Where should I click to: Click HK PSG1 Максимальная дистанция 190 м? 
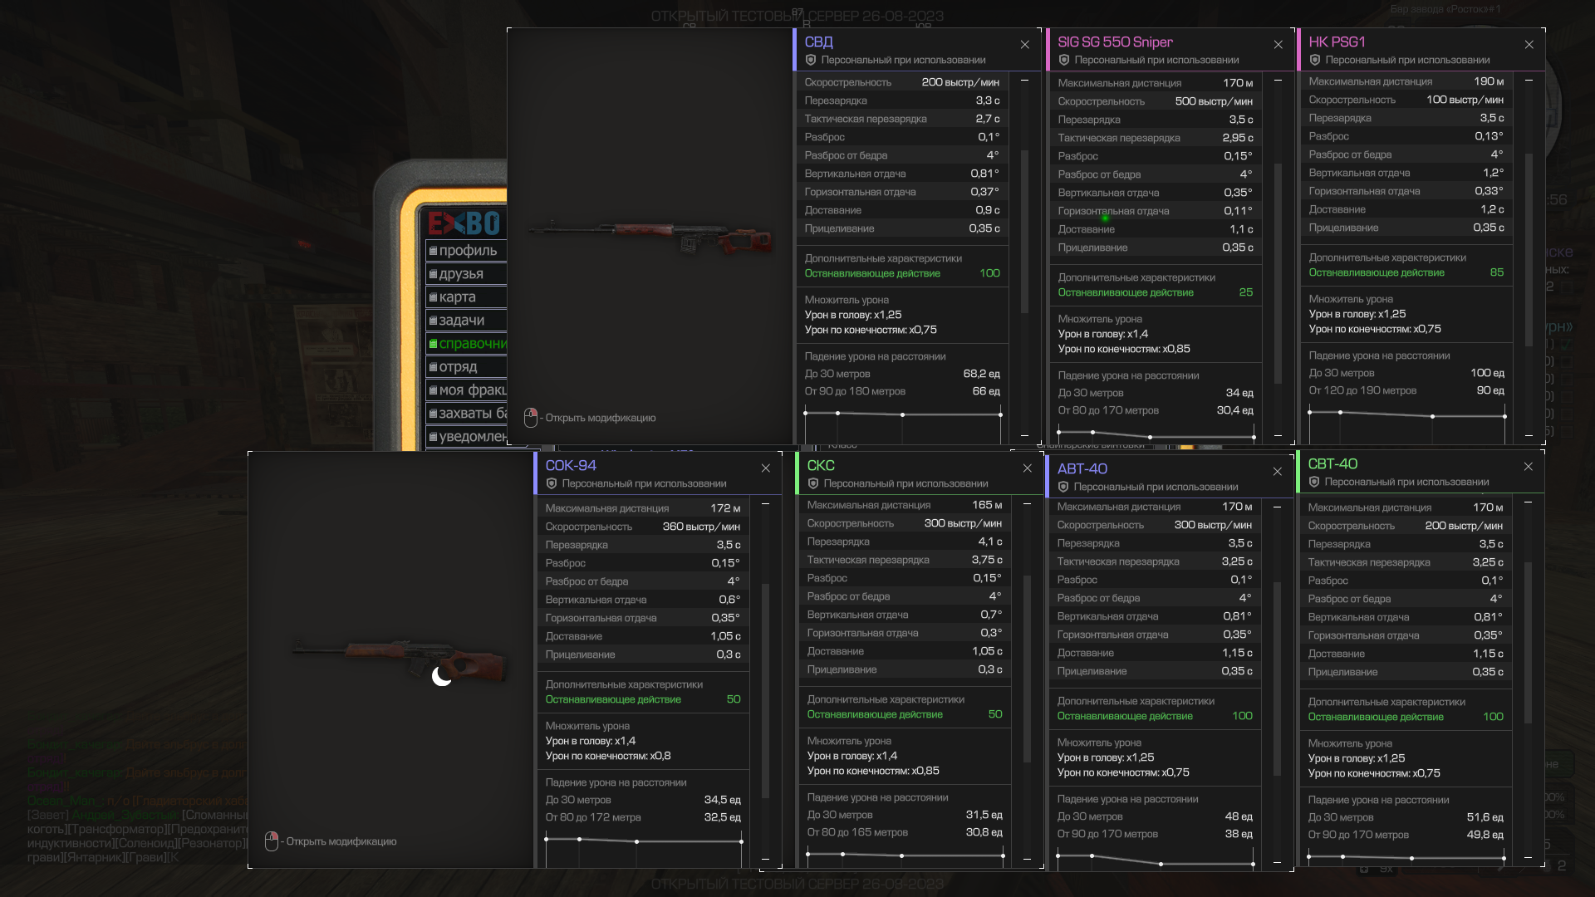1406,81
